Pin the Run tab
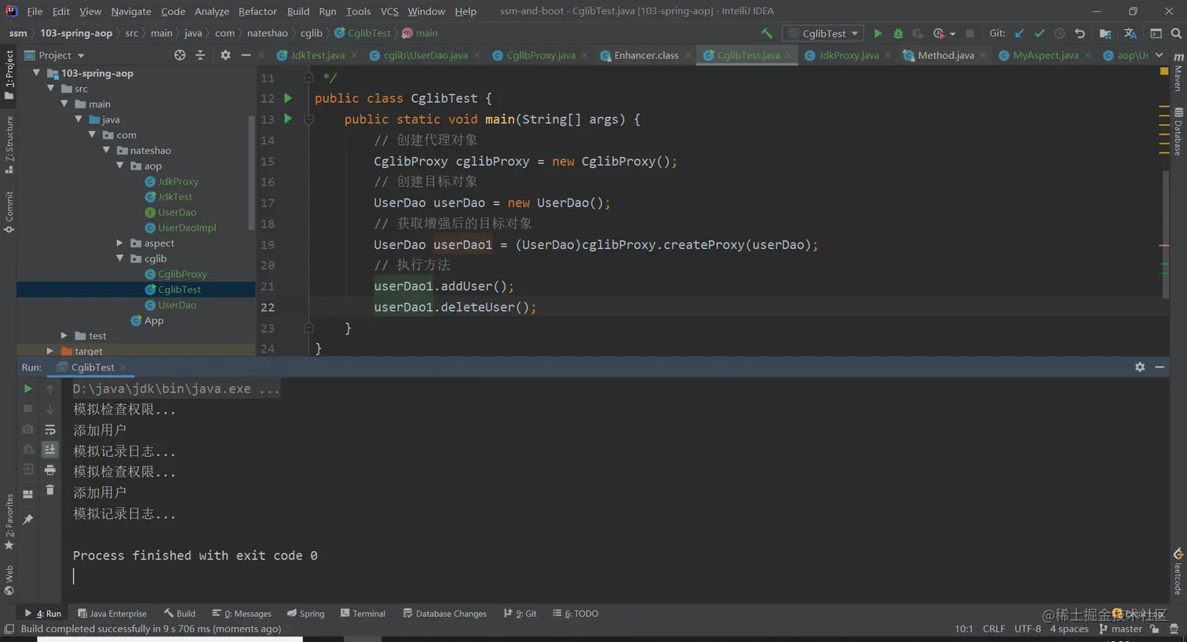Image resolution: width=1187 pixels, height=642 pixels. (x=28, y=520)
